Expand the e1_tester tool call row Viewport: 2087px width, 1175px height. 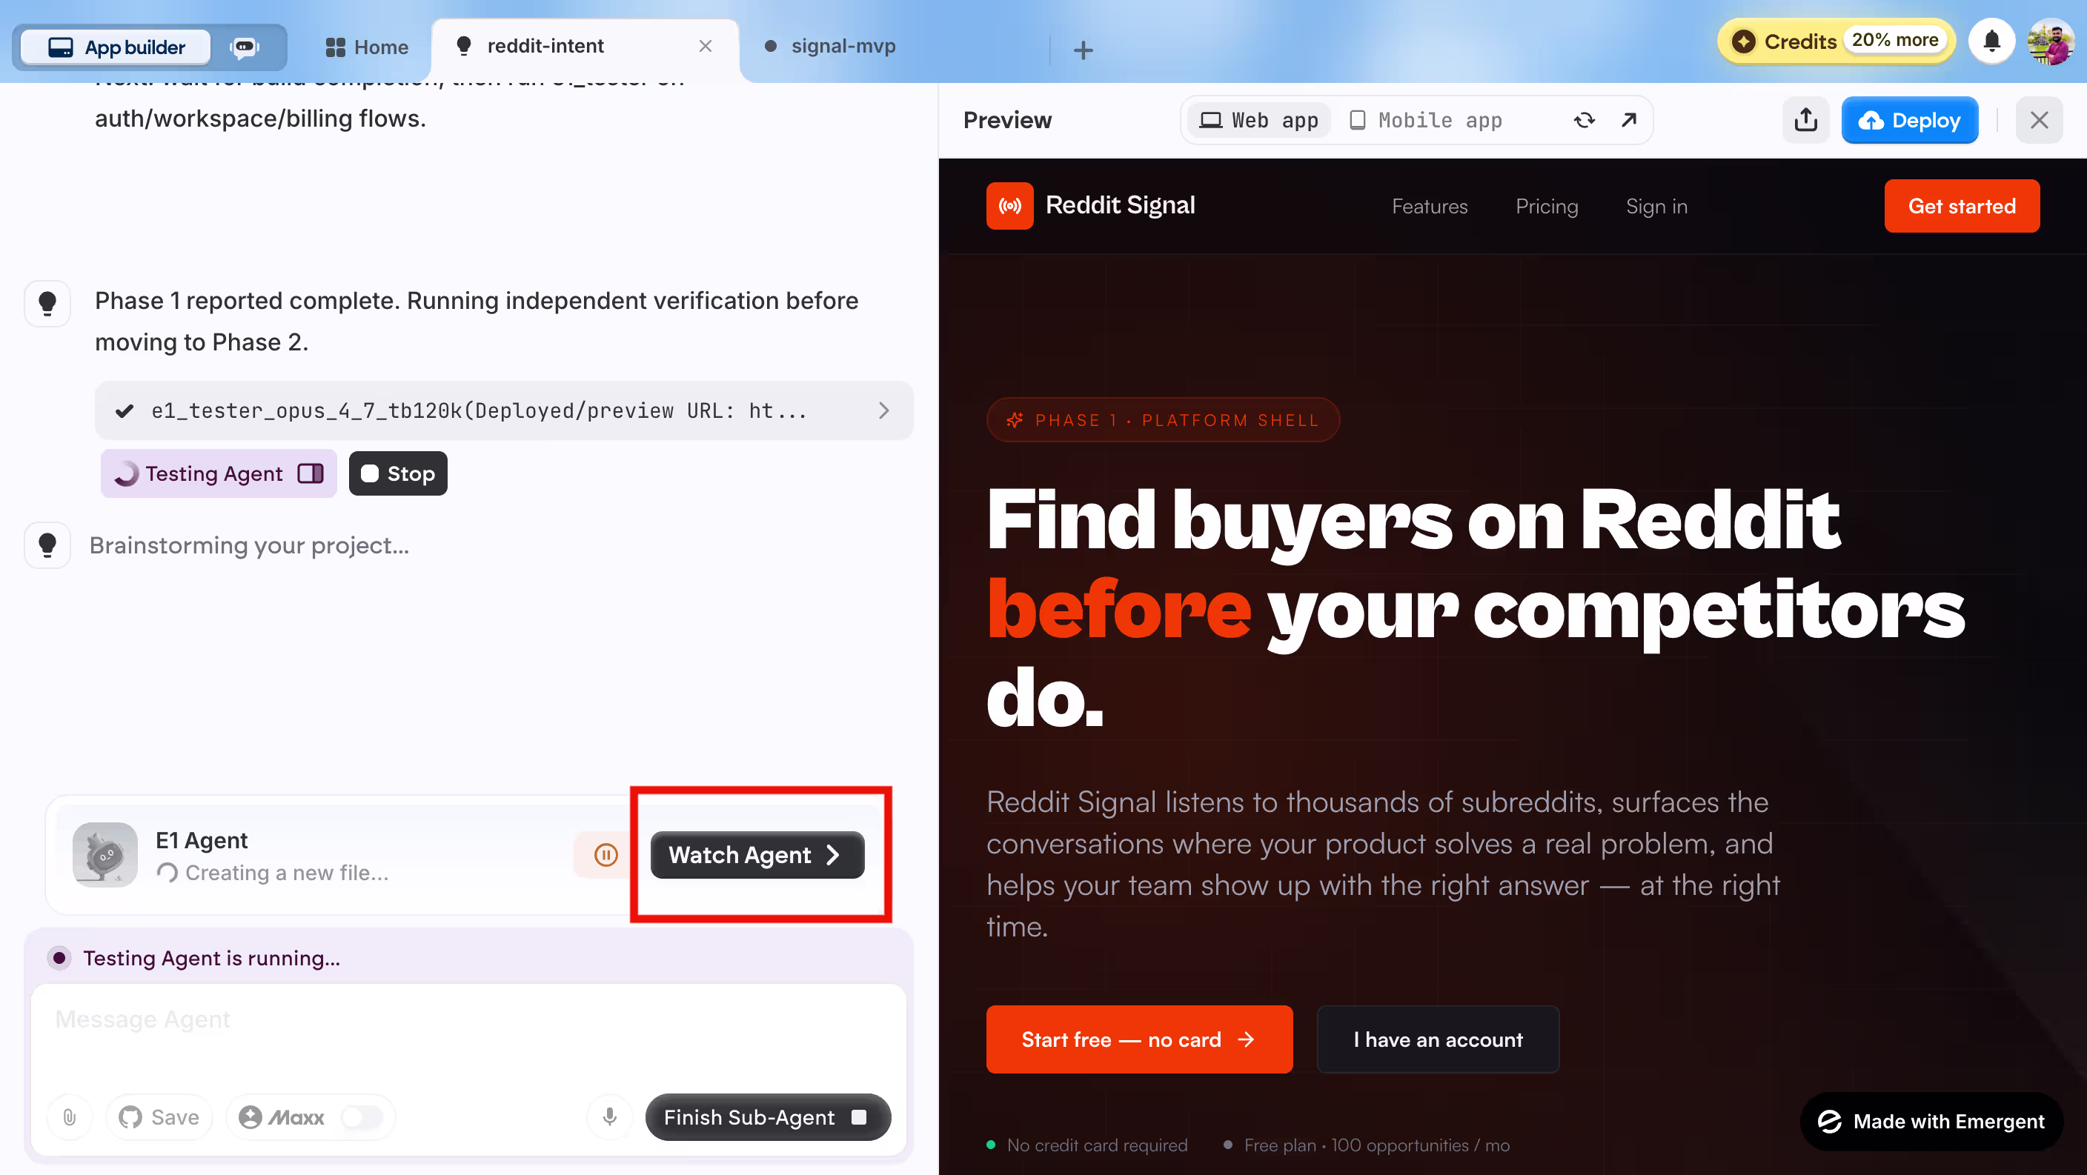tap(504, 410)
